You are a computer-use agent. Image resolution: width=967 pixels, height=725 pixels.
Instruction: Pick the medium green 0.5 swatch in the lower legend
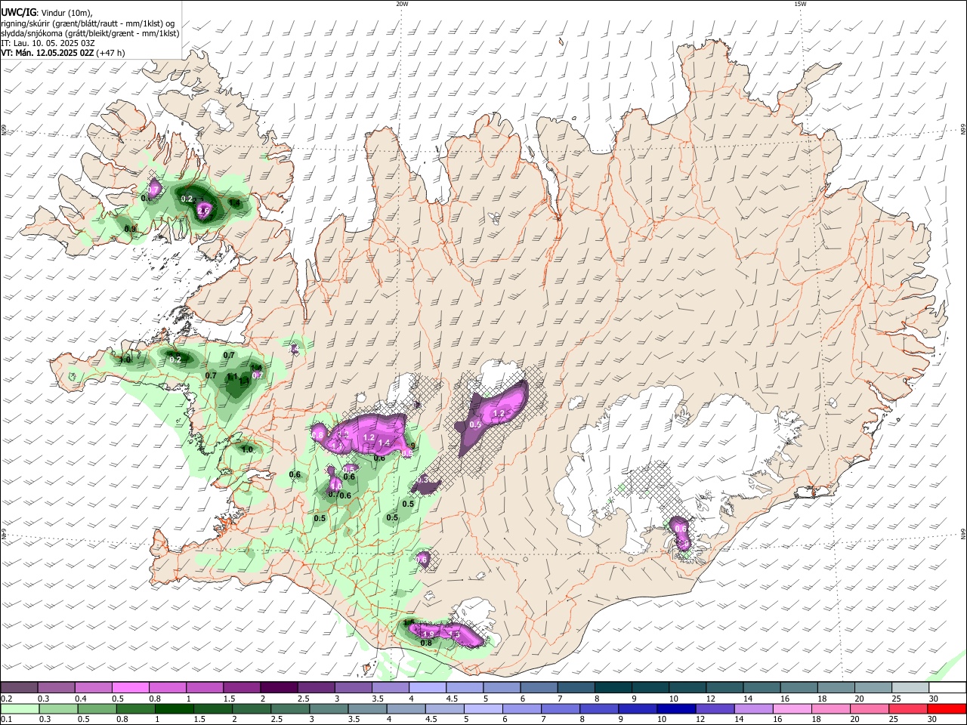97,708
